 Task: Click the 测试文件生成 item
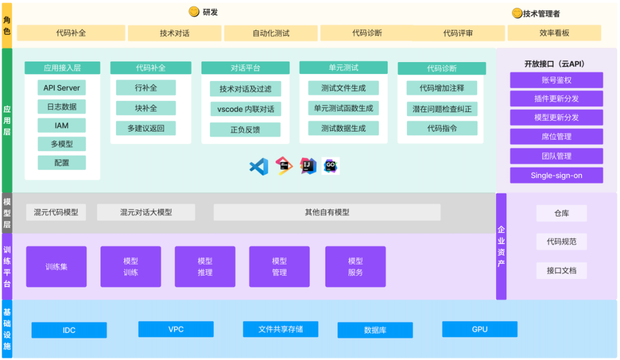pyautogui.click(x=343, y=88)
